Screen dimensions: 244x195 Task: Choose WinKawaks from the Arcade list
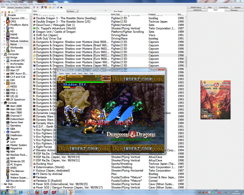[x=17, y=47]
